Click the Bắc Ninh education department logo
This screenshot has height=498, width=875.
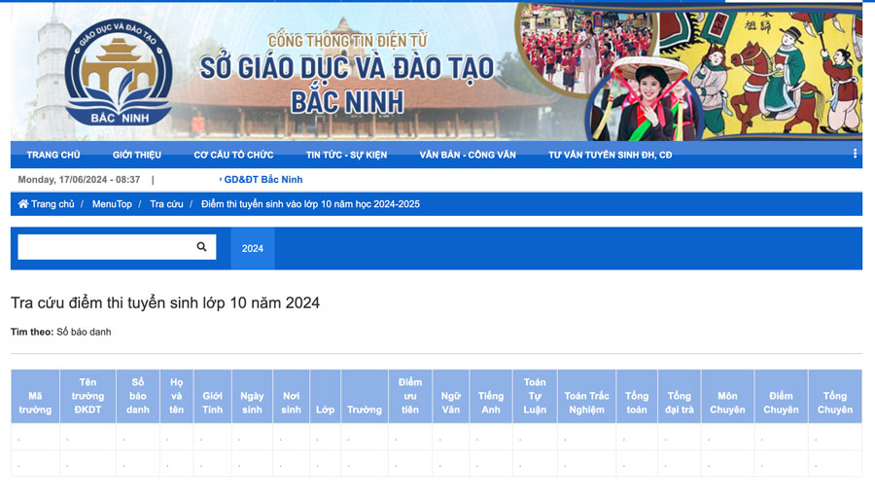click(119, 73)
